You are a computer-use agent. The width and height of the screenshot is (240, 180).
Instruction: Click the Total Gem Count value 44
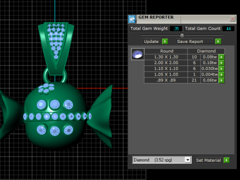(x=228, y=28)
